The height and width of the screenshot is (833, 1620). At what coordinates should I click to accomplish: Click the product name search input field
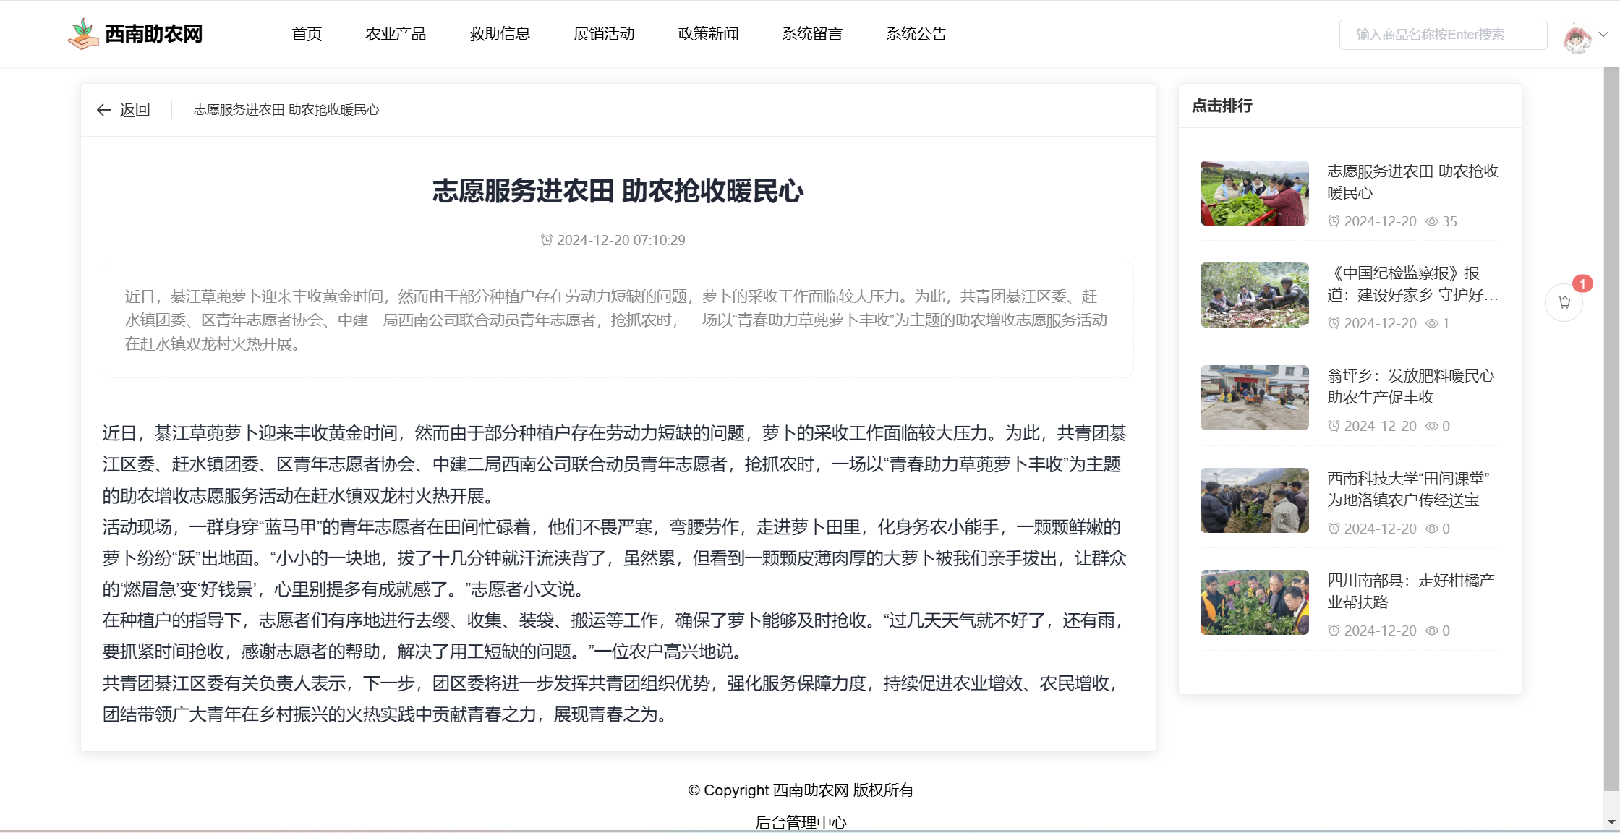(x=1442, y=35)
